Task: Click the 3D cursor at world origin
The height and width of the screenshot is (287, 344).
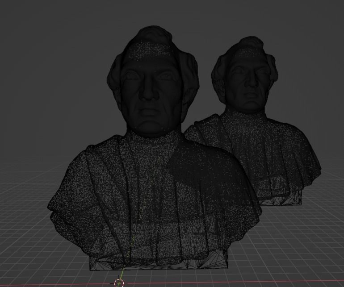Action: (119, 283)
